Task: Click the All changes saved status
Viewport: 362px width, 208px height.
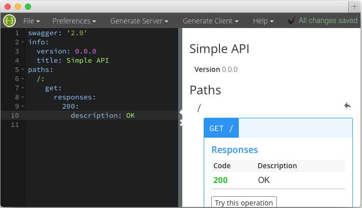Action: (x=322, y=20)
